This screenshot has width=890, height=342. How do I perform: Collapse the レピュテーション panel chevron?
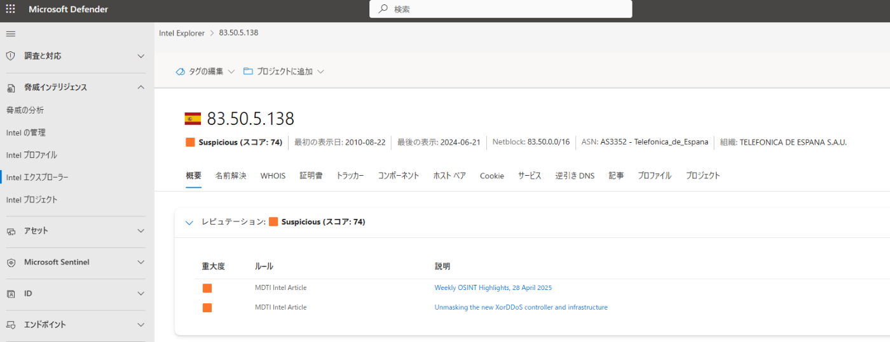pos(189,223)
